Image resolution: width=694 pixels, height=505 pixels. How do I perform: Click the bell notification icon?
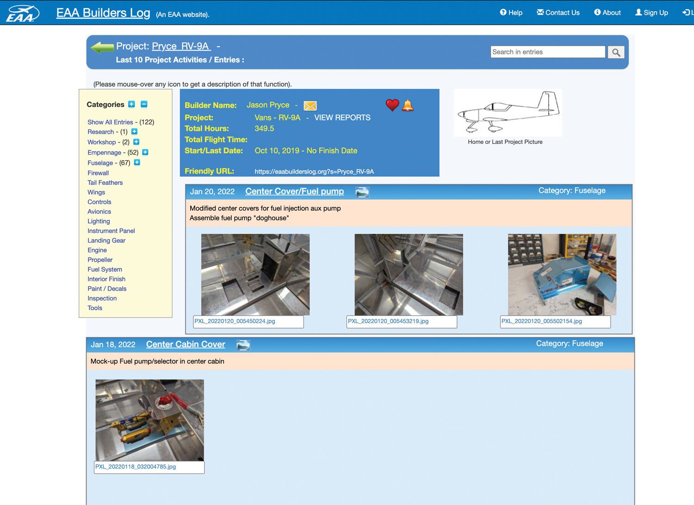(408, 106)
